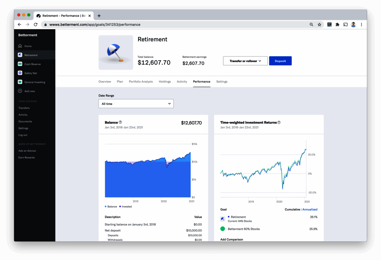Screen dimensions: 381x260
Task: Click the blue Deposit button
Action: pos(280,61)
